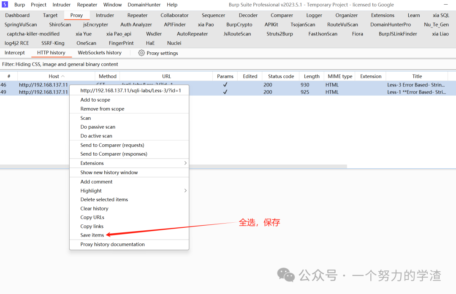The width and height of the screenshot is (456, 294).
Task: Switch to the Decoder tab
Action: (x=248, y=16)
